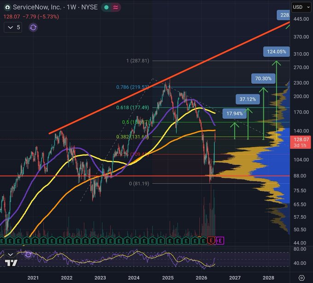Click 2023 on the time axis
Image resolution: width=313 pixels, height=283 pixels.
pyautogui.click(x=100, y=278)
